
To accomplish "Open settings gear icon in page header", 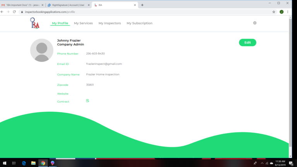I will click(x=255, y=23).
